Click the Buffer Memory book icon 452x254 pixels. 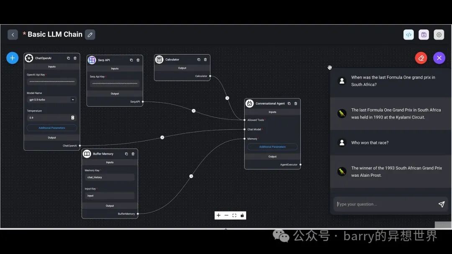87,154
